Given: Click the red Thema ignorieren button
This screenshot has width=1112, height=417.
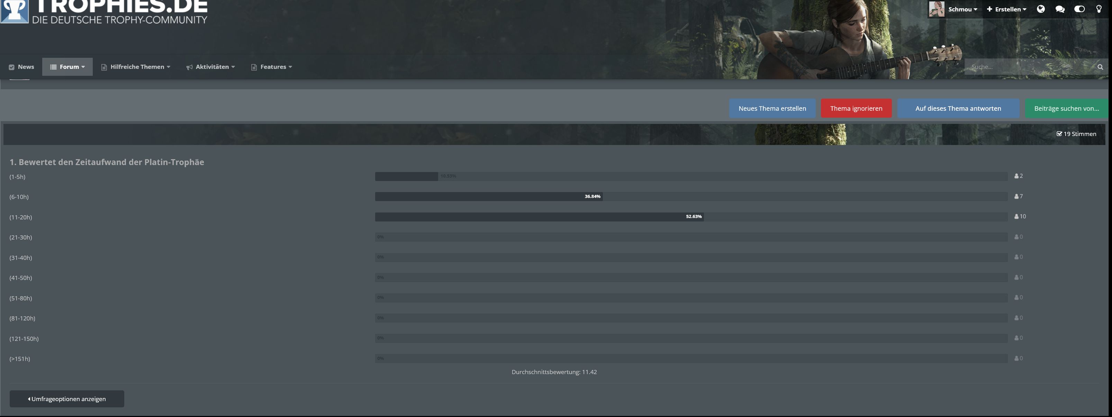Looking at the screenshot, I should [856, 108].
